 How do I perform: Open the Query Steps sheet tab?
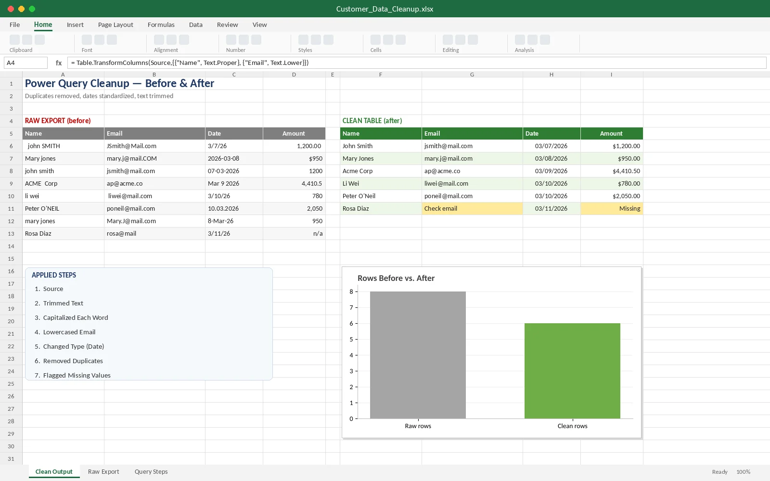click(151, 471)
